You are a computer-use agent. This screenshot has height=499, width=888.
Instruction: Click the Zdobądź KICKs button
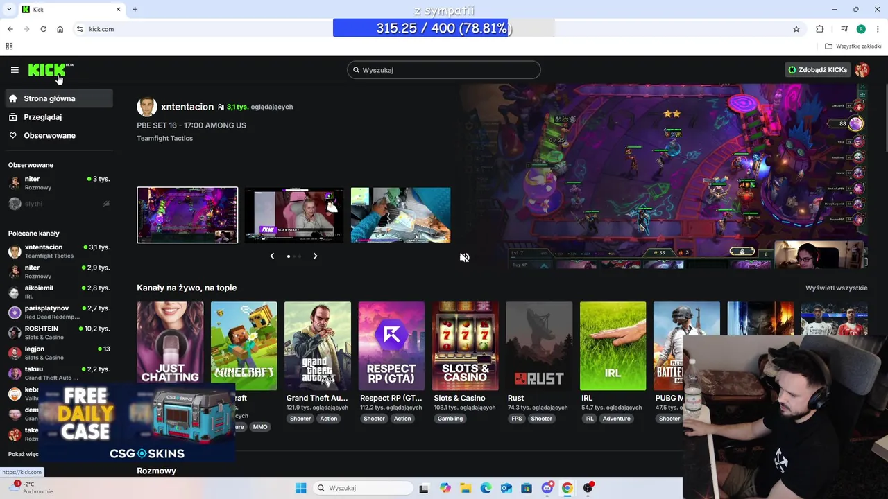coord(817,70)
